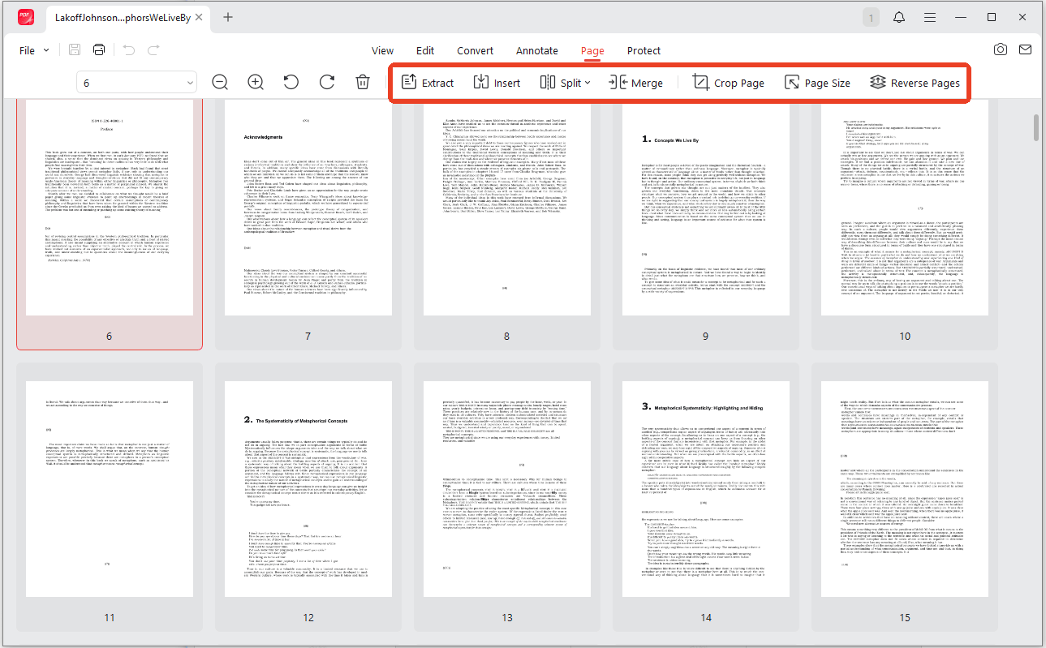Open the Page Size option
Screen dimensions: 1046x648
pyautogui.click(x=817, y=82)
